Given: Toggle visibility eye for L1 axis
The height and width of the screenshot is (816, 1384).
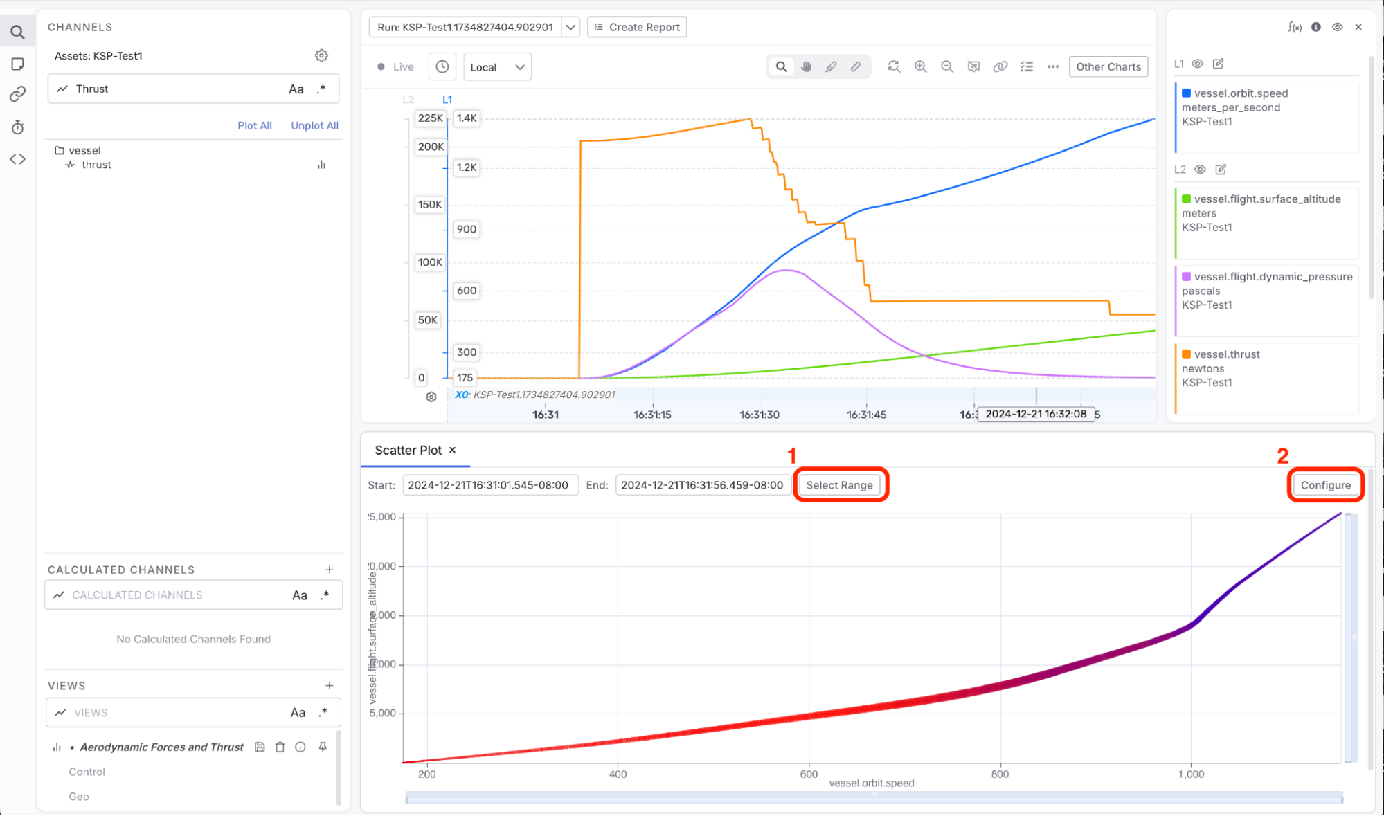Looking at the screenshot, I should pyautogui.click(x=1197, y=64).
